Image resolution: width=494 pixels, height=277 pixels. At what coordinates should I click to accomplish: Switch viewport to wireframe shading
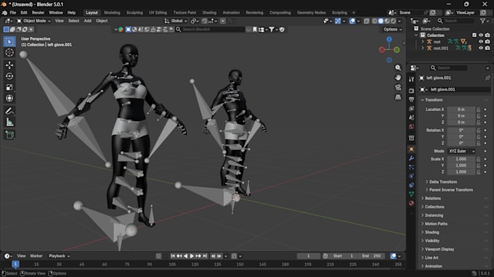pyautogui.click(x=375, y=21)
